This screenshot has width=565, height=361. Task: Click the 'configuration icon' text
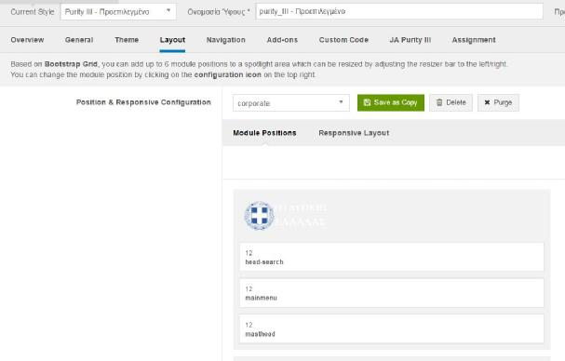(228, 75)
